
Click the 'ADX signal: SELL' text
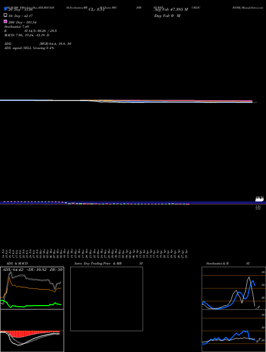18,48
